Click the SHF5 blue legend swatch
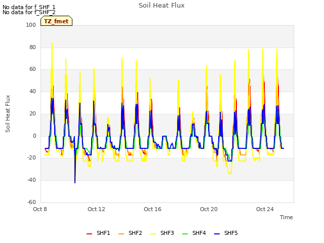The height and width of the screenshot is (243, 324). [x=217, y=234]
